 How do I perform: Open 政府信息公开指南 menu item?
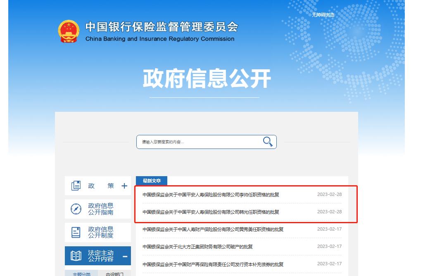(x=100, y=209)
